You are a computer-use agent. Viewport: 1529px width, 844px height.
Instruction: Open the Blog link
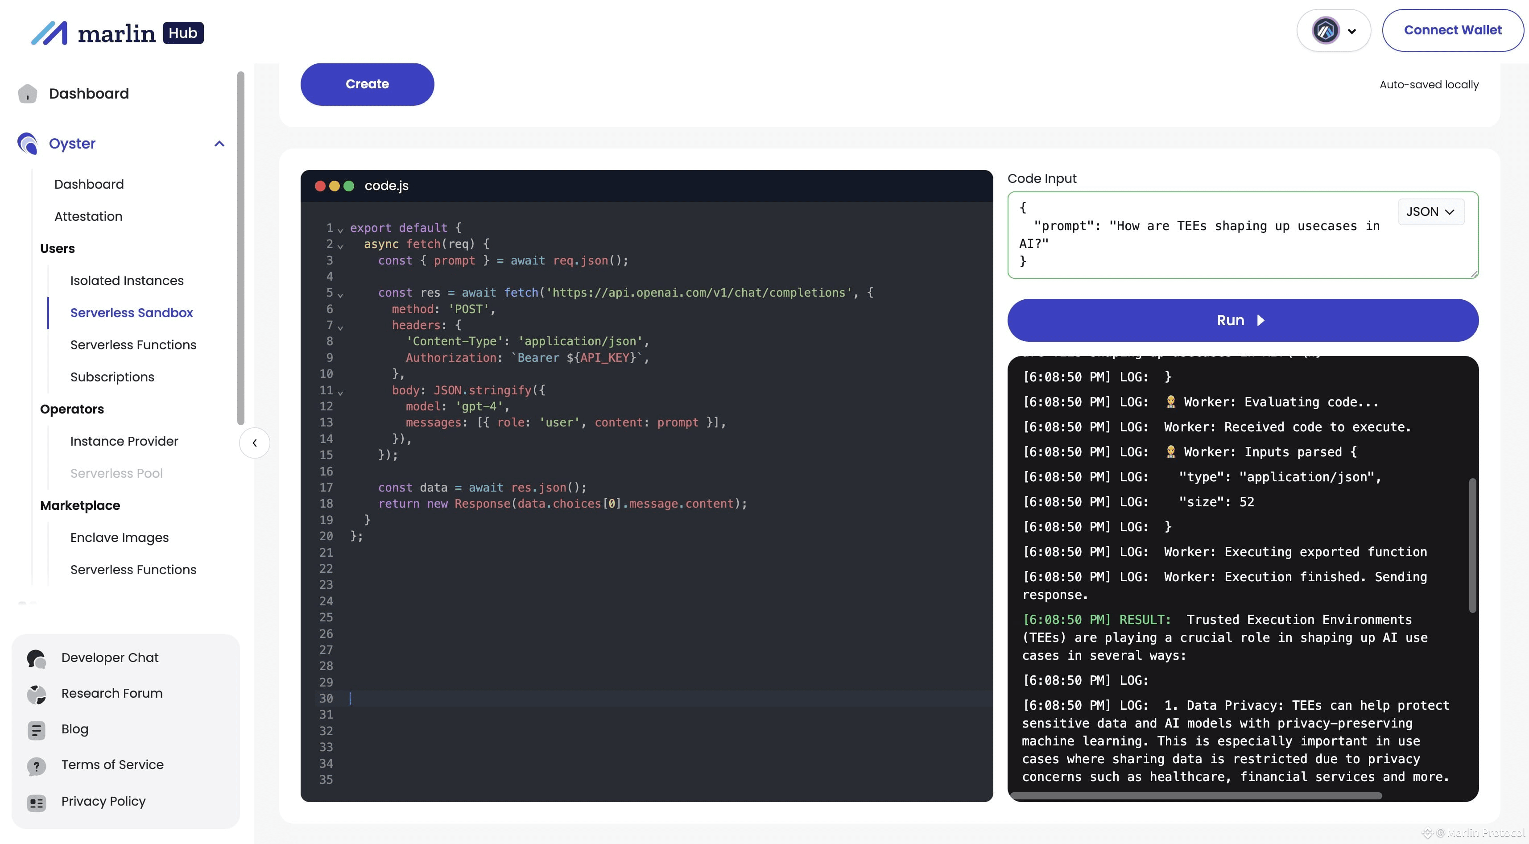[75, 729]
